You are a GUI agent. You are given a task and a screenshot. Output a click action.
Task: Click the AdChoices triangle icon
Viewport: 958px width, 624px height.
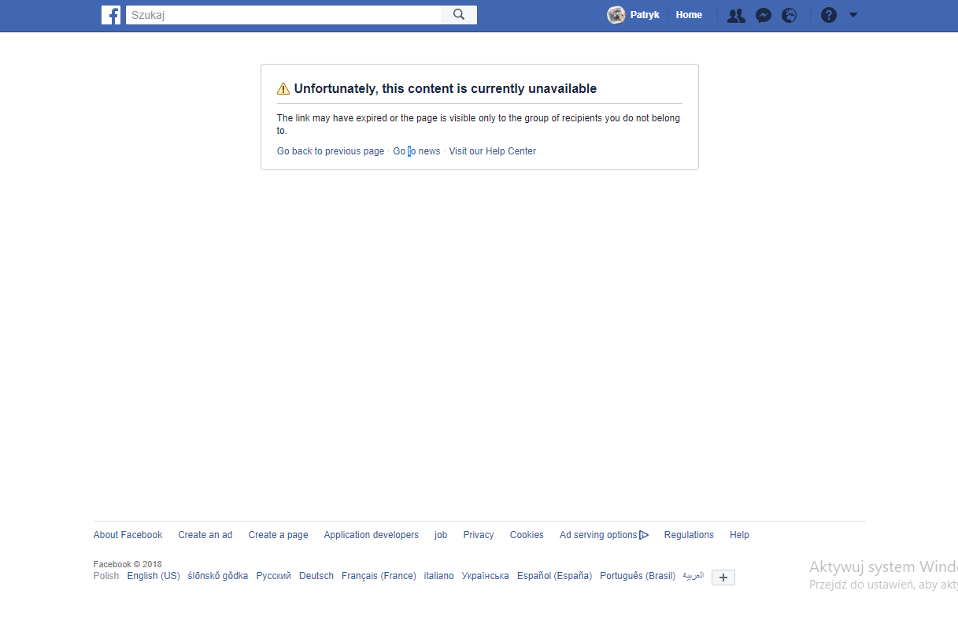pyautogui.click(x=644, y=535)
